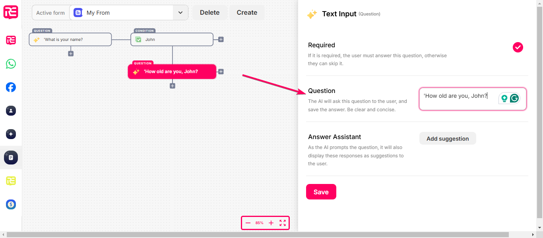Open the Active form dropdown arrow
This screenshot has width=543, height=238.
tap(180, 13)
